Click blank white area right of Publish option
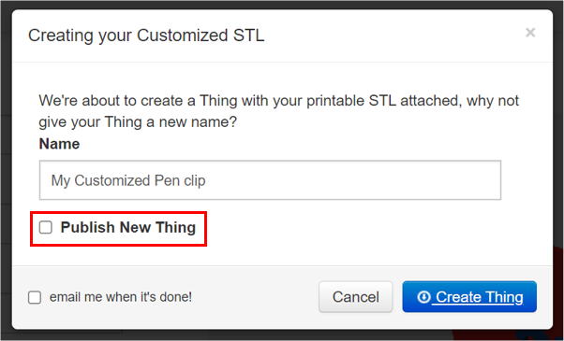 click(360, 230)
